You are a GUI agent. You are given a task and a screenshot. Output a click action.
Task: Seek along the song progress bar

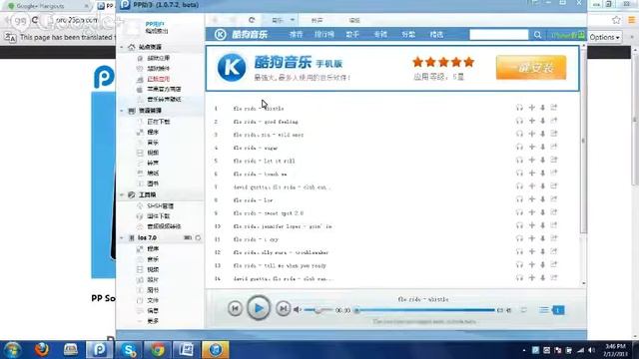[425, 310]
